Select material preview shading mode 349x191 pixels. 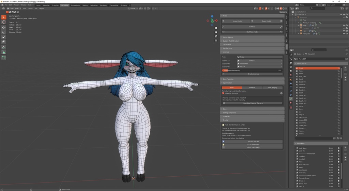click(281, 9)
